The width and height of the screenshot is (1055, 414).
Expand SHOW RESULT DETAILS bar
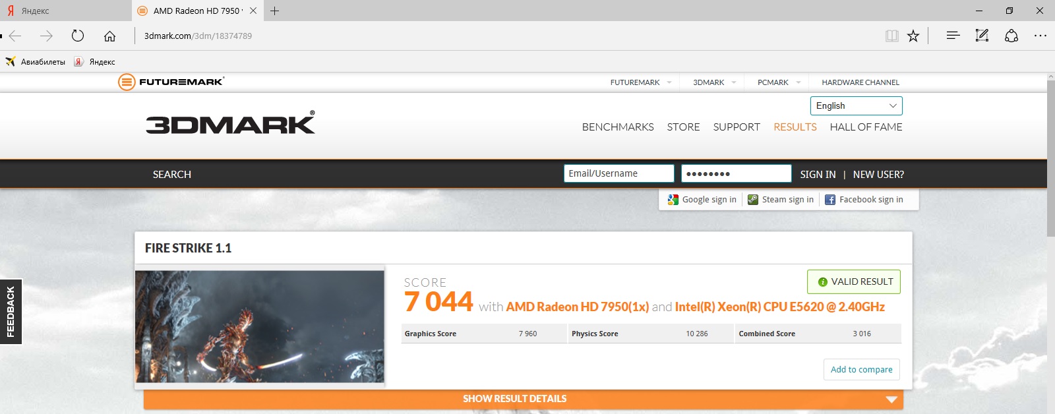point(523,399)
